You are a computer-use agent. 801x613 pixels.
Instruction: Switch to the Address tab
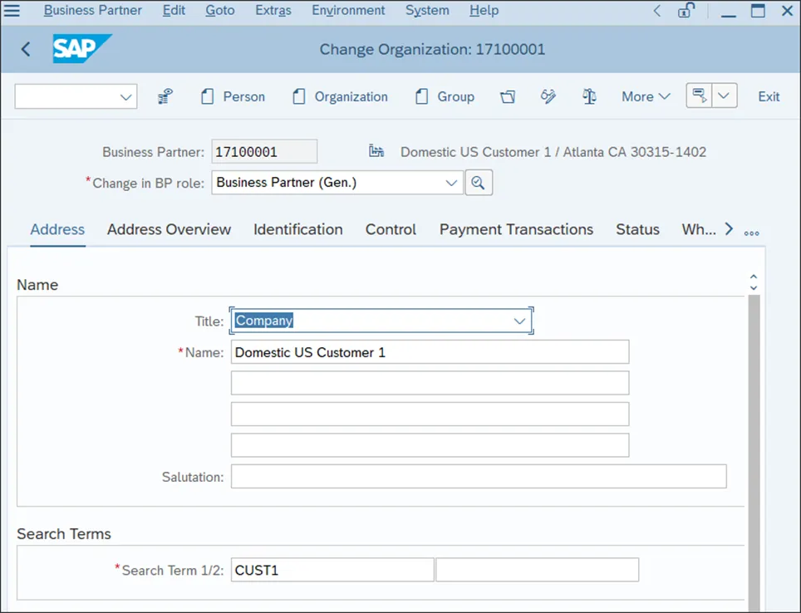click(x=57, y=229)
